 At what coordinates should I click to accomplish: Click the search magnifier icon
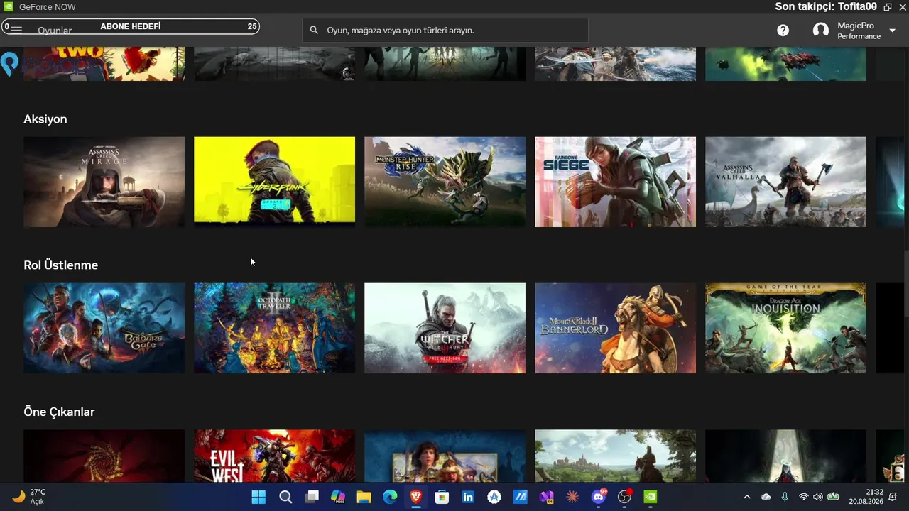314,31
